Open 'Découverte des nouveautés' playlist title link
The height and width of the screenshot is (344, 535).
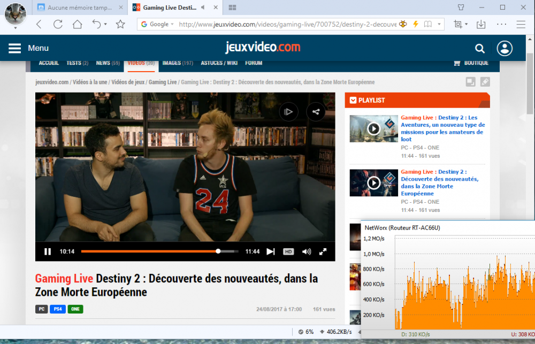coord(439,182)
